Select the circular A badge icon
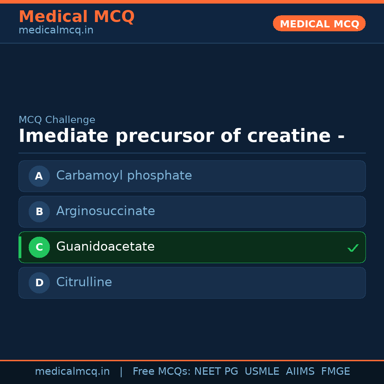The width and height of the screenshot is (384, 384). (39, 176)
